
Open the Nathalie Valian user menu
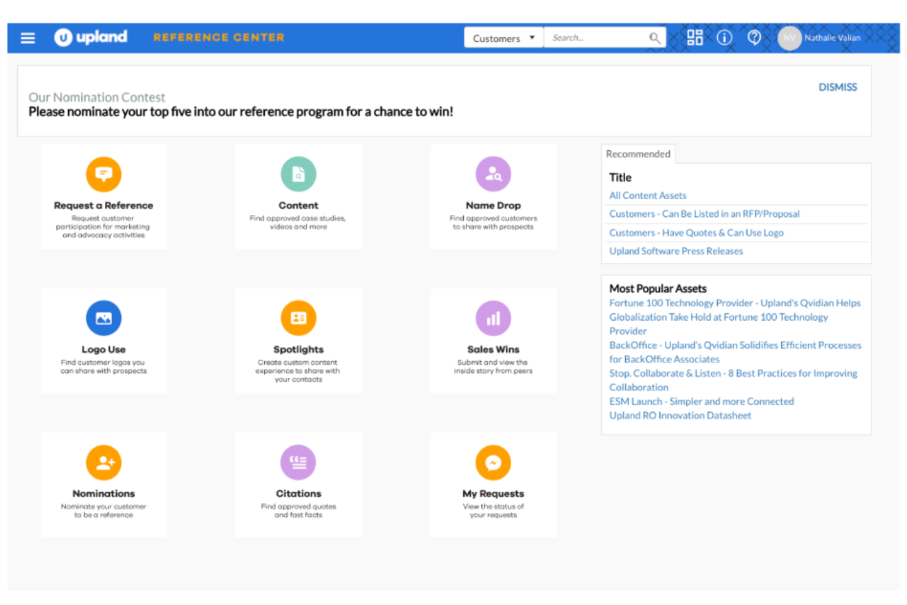tap(832, 38)
